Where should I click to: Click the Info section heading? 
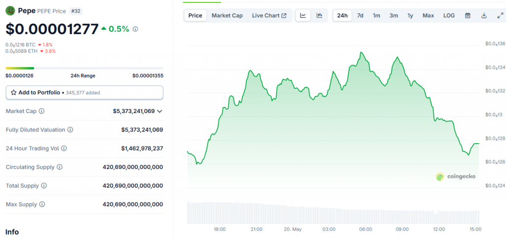12,232
